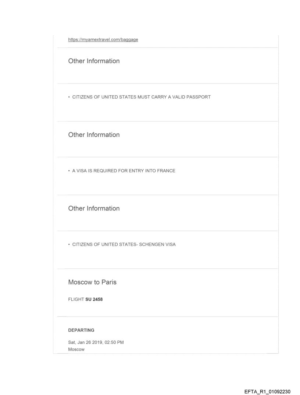300x395 pixels.
Task: Click the Other Information heading above Schengen notice
Action: click(x=94, y=208)
